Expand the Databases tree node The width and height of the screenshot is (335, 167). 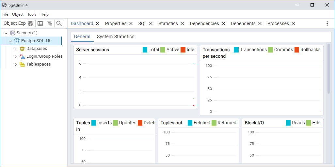[16, 49]
